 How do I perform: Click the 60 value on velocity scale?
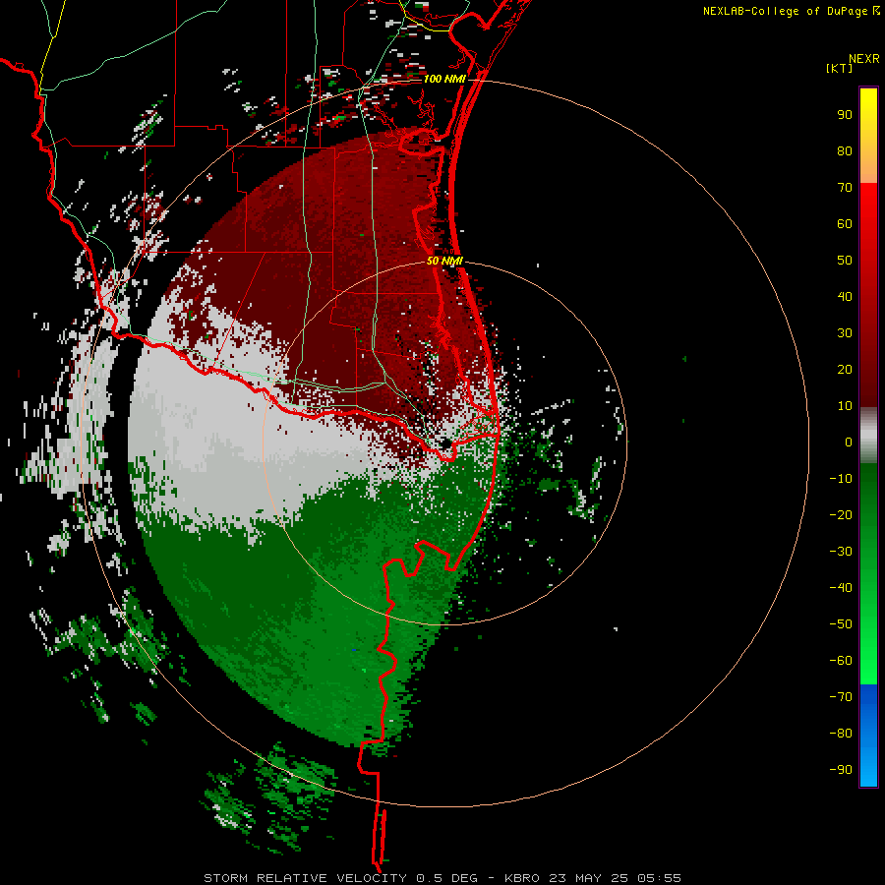(845, 224)
